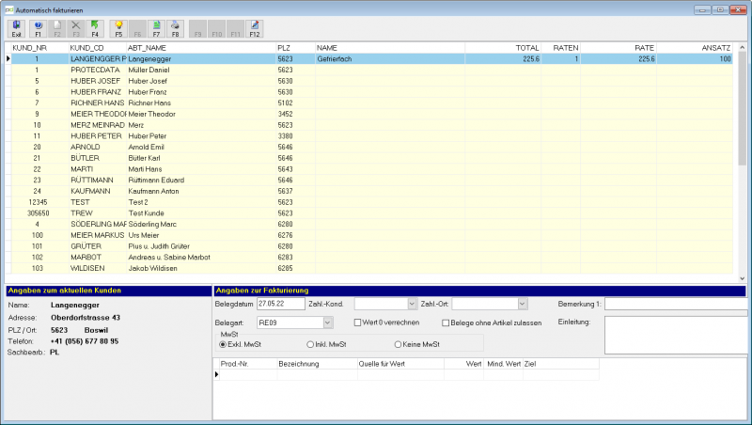The height and width of the screenshot is (425, 752).
Task: Select the Keine MwSt radio button
Action: (398, 344)
